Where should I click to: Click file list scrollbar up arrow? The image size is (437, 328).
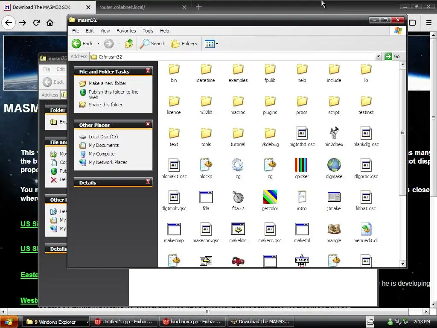[402, 65]
